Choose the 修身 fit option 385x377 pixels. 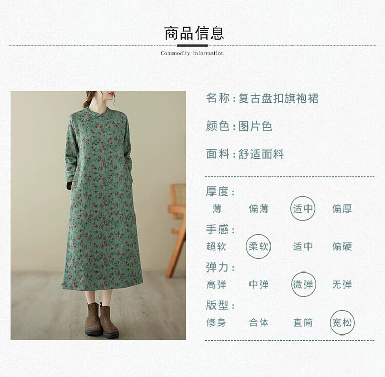pyautogui.click(x=216, y=322)
